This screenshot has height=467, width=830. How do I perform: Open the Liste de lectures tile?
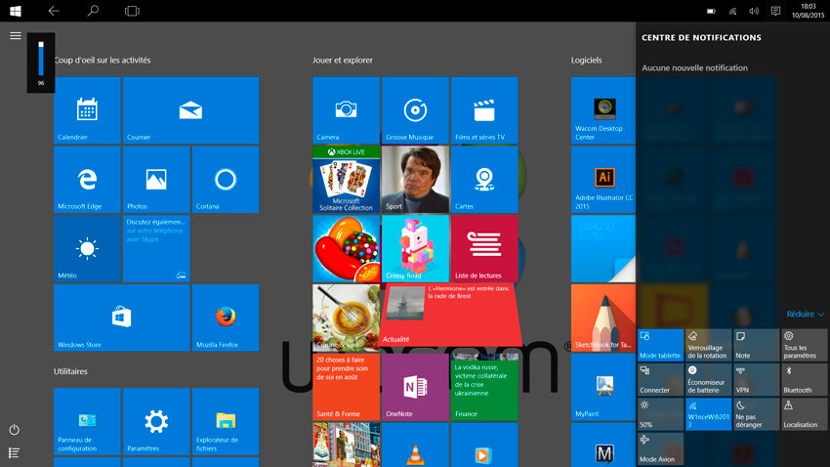point(484,249)
